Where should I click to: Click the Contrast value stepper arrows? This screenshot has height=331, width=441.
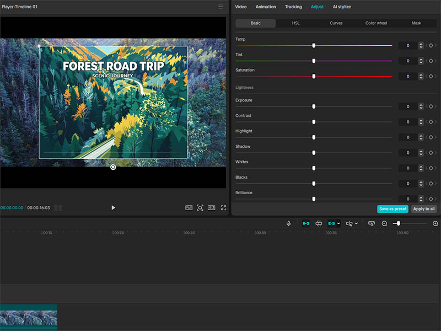pyautogui.click(x=421, y=122)
